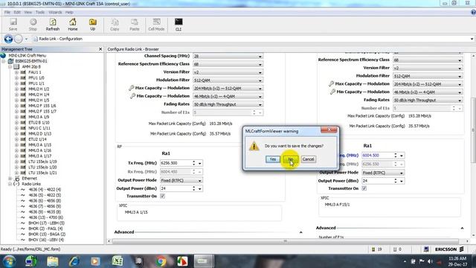The width and height of the screenshot is (476, 268).
Task: Select LTU 155e/o 1/19 tree item
Action: tap(42, 162)
